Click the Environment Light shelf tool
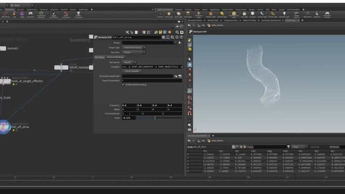The image size is (345, 194). (x=233, y=15)
